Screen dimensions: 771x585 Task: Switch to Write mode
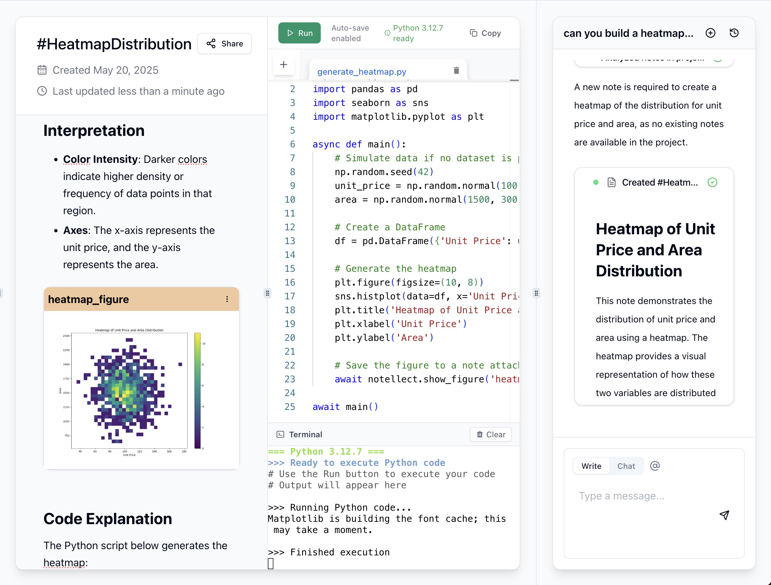click(x=591, y=466)
